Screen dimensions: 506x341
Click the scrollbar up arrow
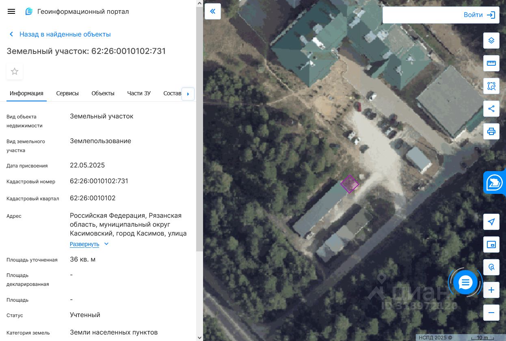(x=199, y=3)
